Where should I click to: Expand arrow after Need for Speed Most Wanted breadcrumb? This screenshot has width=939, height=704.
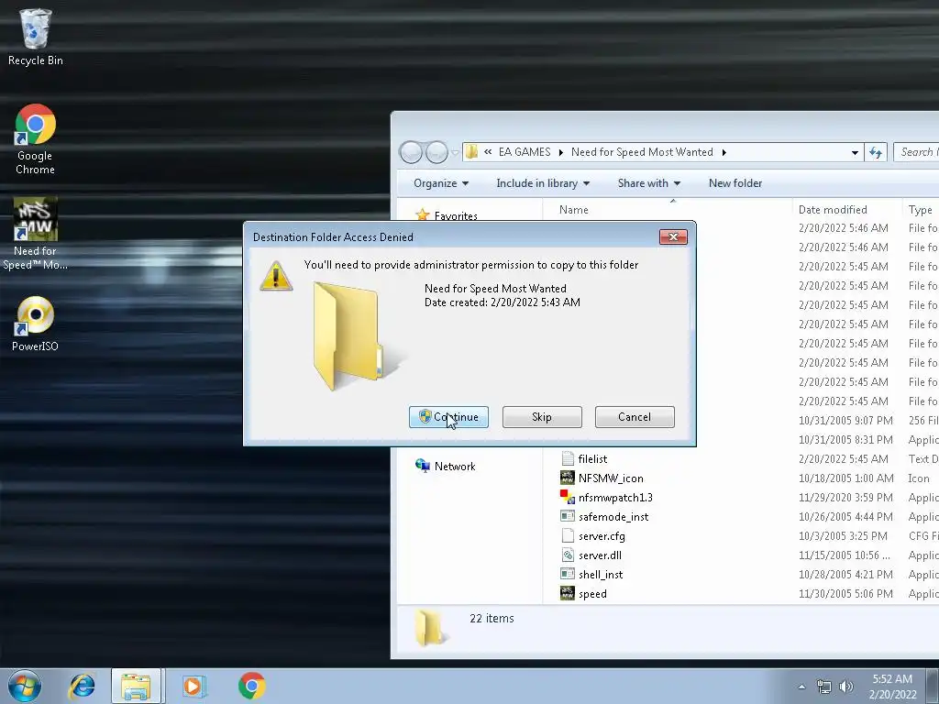724,153
